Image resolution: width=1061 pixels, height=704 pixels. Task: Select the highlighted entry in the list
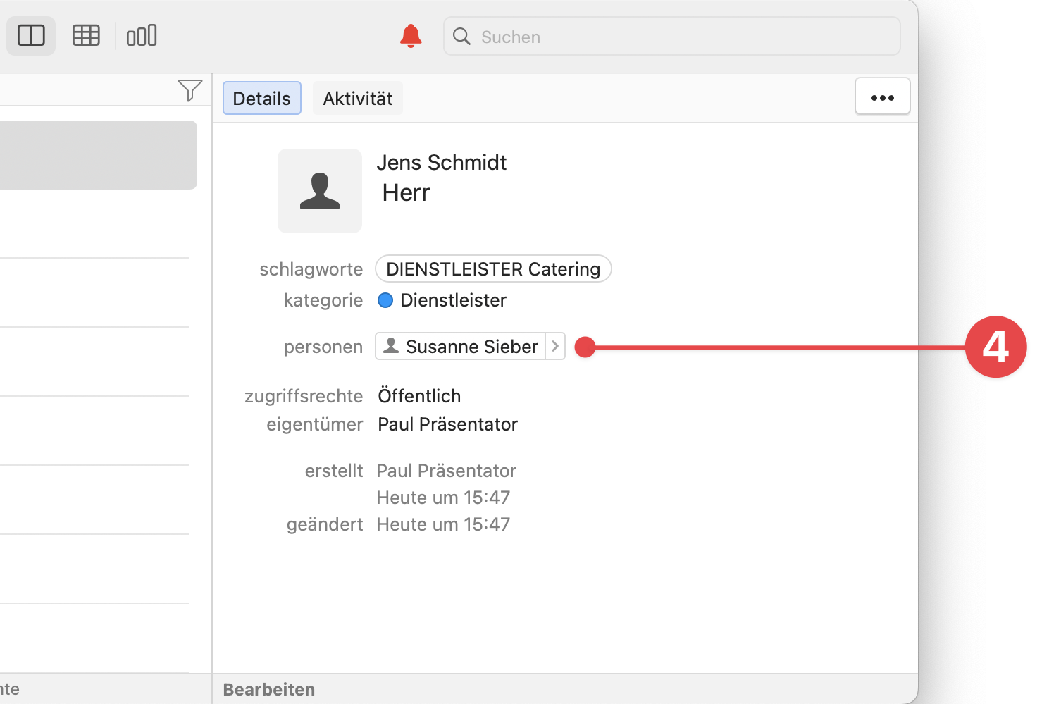click(98, 155)
